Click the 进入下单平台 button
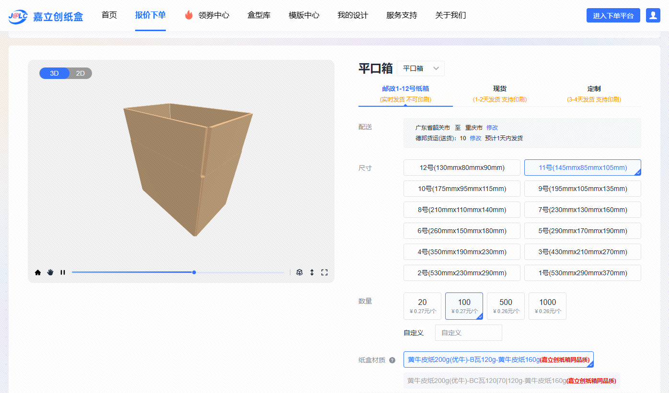669x393 pixels. (x=613, y=16)
